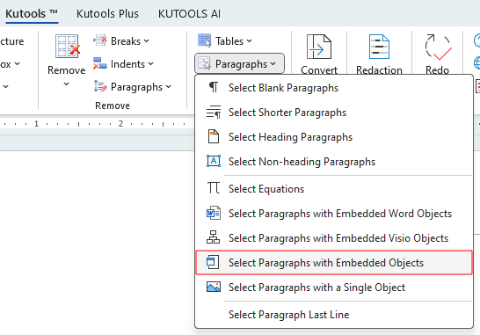Switch to the Kutools Plus tab
This screenshot has height=335, width=480.
pos(107,14)
